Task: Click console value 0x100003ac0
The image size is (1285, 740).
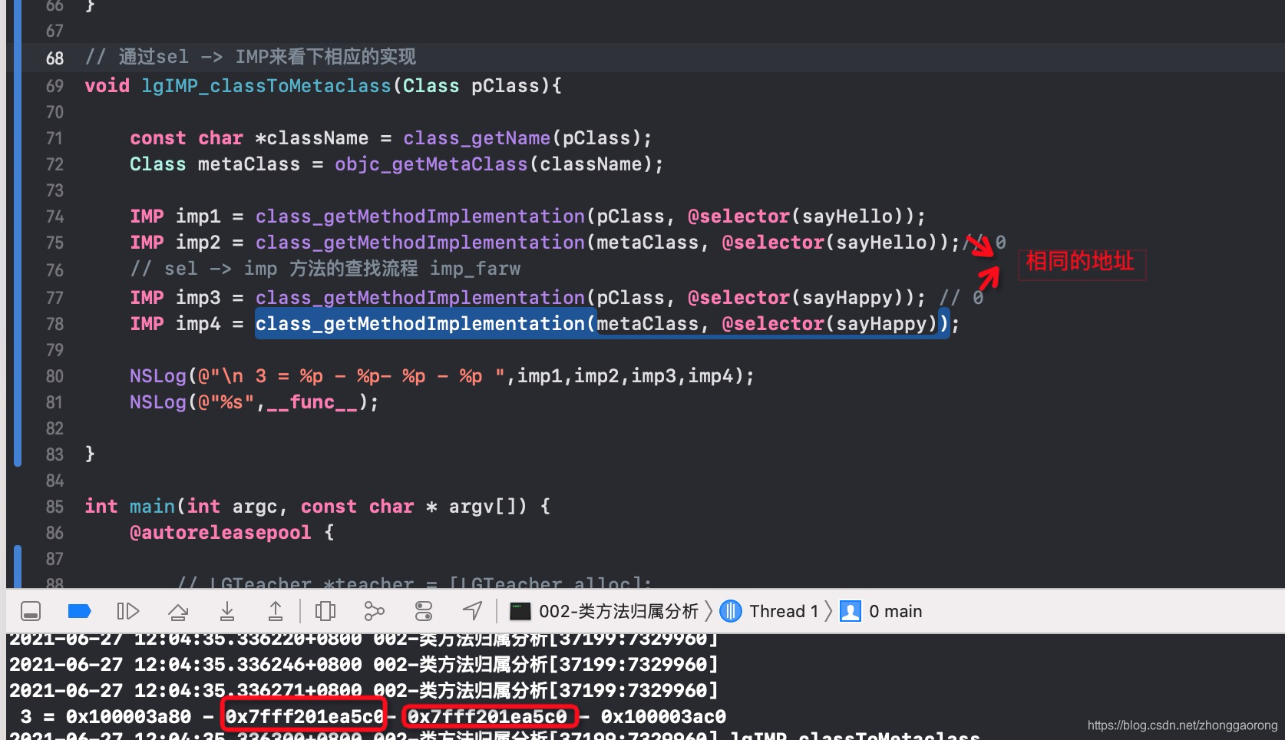Action: click(x=663, y=717)
